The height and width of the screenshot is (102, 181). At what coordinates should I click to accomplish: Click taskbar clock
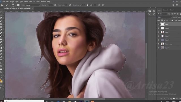point(174,101)
